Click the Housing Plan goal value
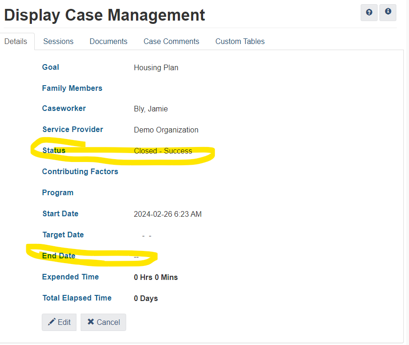This screenshot has height=345, width=409. 156,67
